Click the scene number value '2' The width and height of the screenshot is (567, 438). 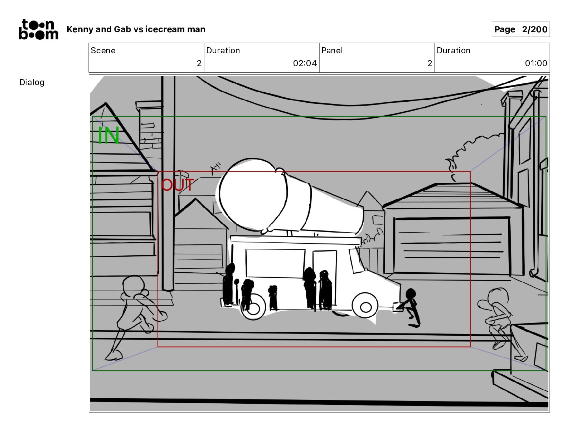point(199,63)
